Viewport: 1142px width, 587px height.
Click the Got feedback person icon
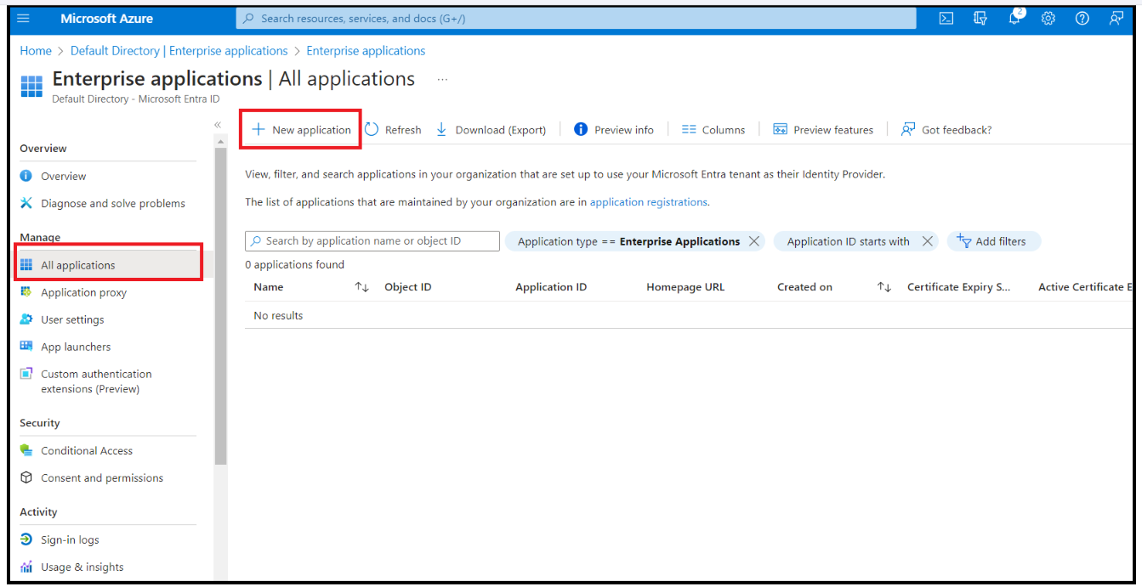[908, 129]
